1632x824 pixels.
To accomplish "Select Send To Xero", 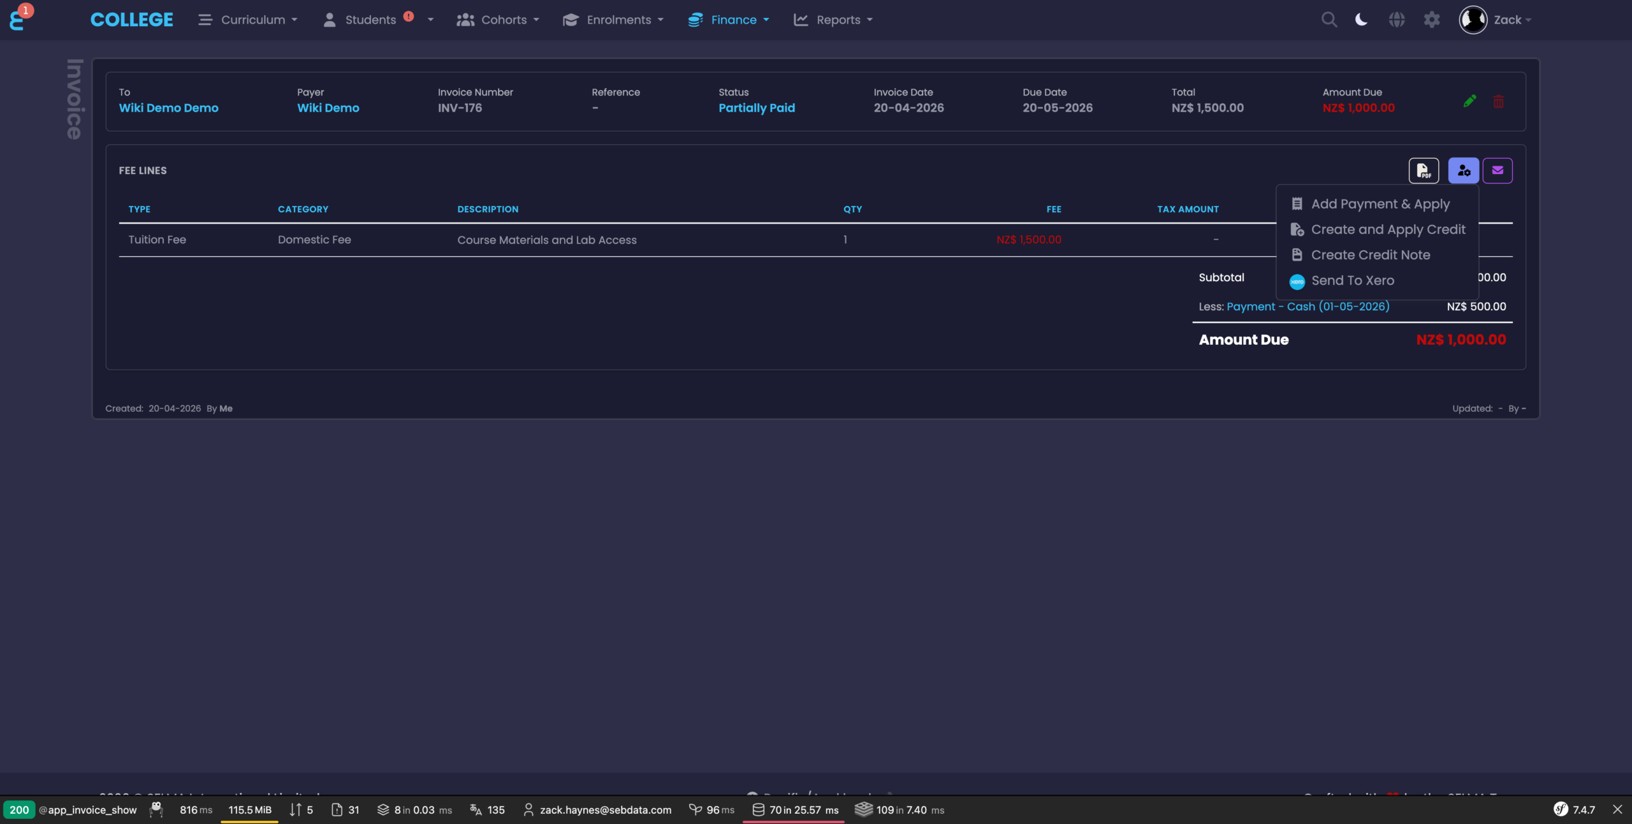I will tap(1377, 280).
